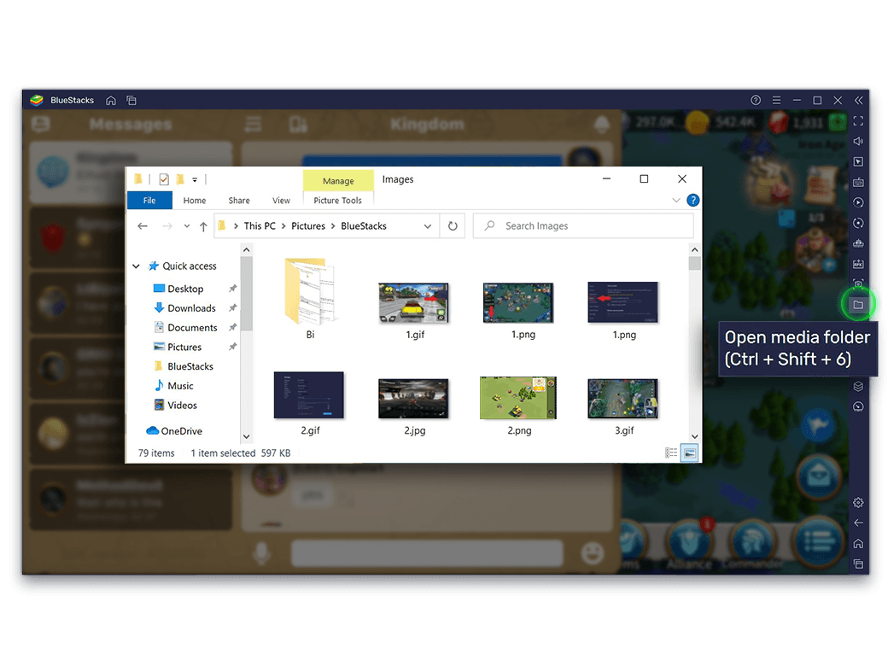Switch to large thumbnails view in status bar
888x666 pixels.
689,453
